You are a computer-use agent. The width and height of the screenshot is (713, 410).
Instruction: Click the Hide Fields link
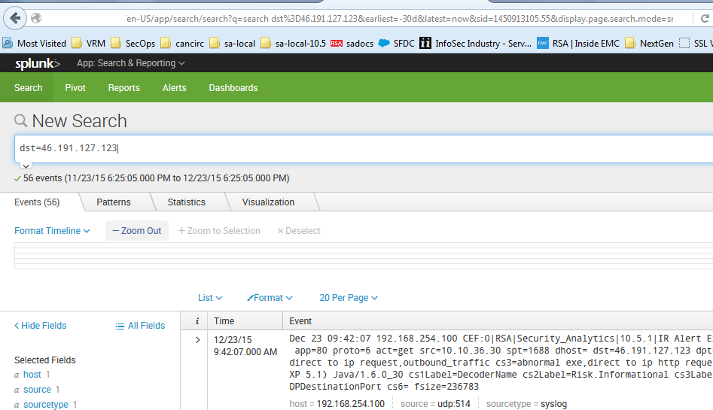(40, 326)
